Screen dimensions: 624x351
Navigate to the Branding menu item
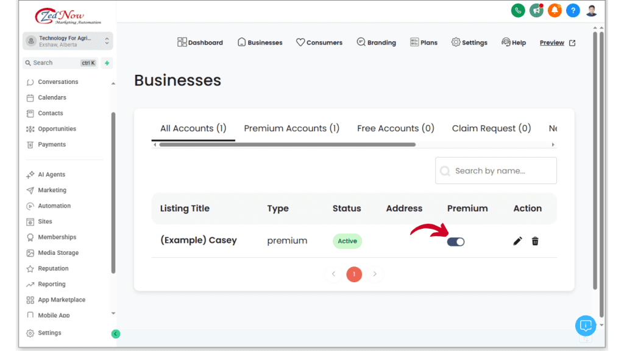pos(377,43)
